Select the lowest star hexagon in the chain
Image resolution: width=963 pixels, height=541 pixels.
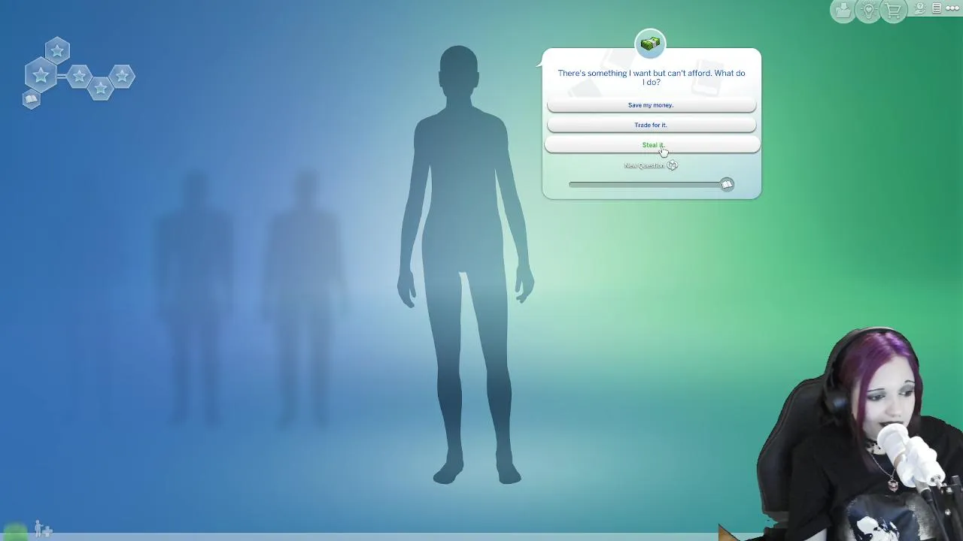click(100, 88)
